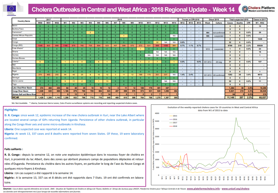Open the www.unicef.org/cholera link
Image resolution: width=278 pixels, height=193 pixels.
click(x=235, y=188)
